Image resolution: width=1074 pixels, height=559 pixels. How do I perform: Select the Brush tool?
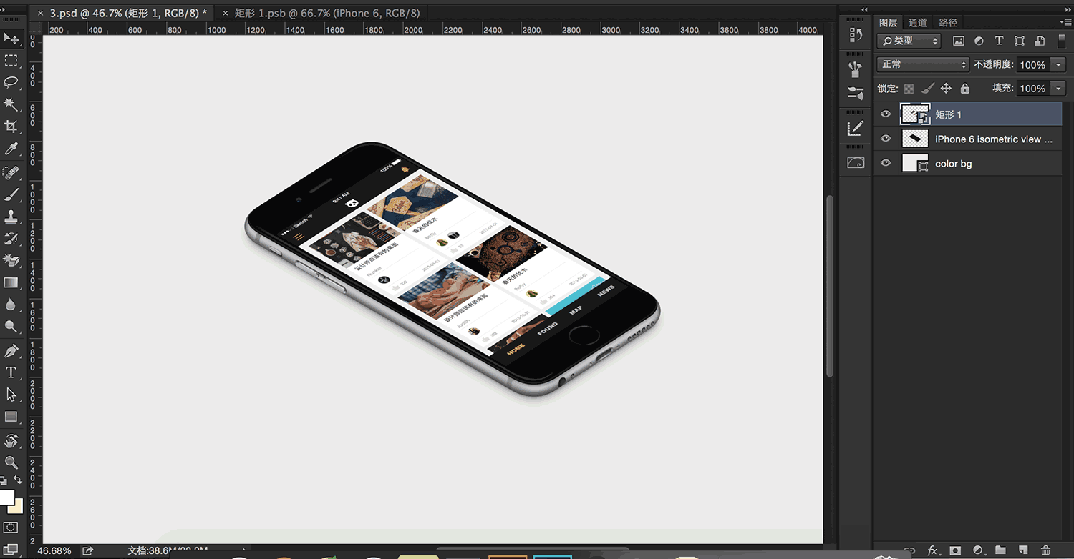point(11,194)
